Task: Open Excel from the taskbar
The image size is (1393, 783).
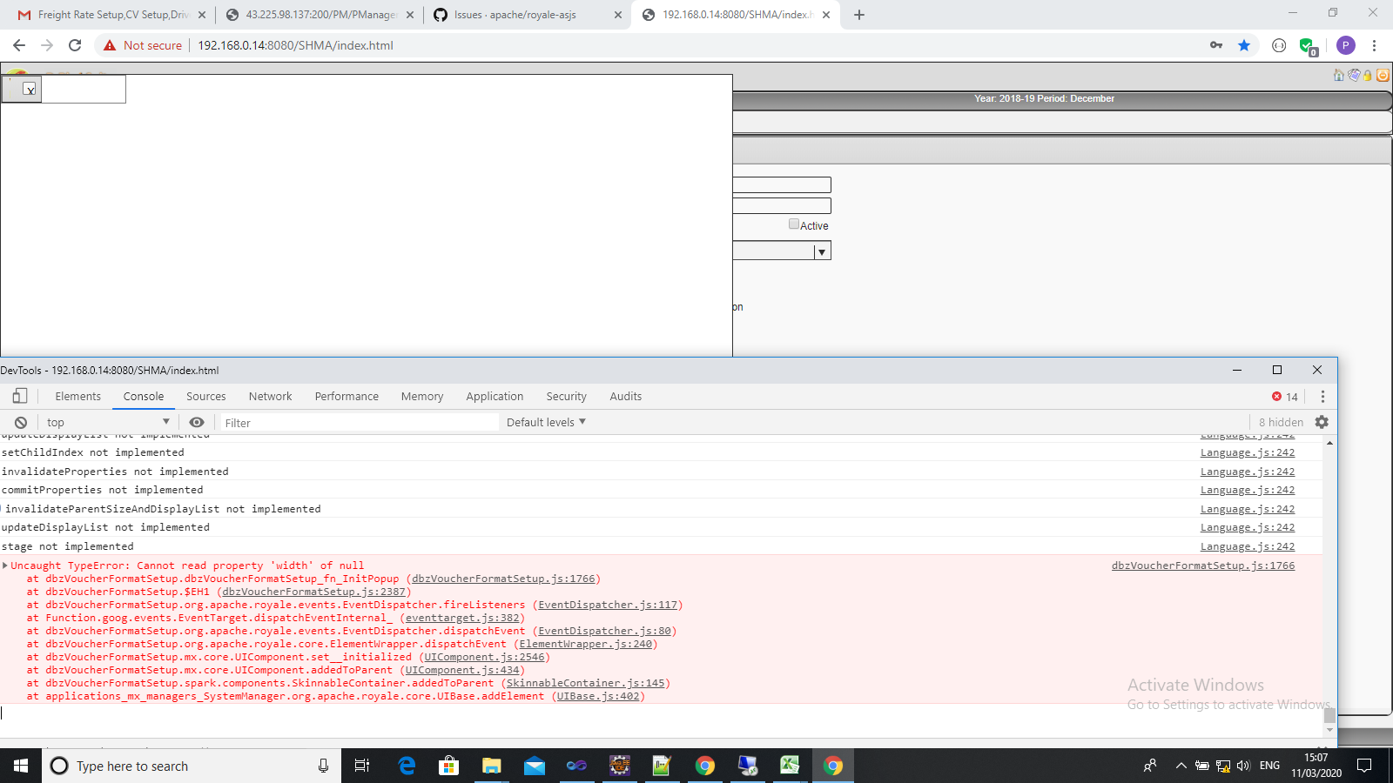Action: point(790,766)
